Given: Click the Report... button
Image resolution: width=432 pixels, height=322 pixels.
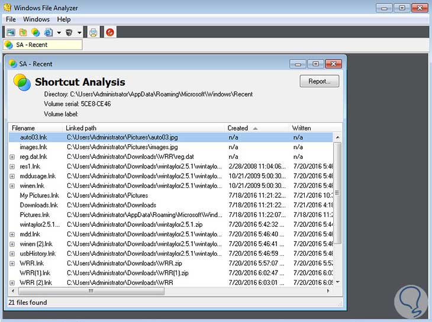Looking at the screenshot, I should click(320, 81).
